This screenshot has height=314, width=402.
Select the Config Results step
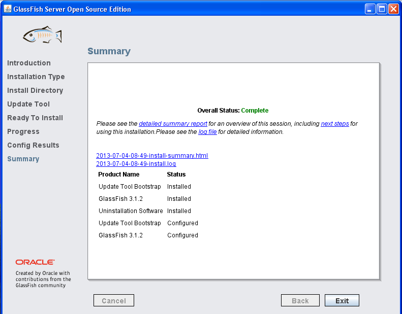point(33,145)
